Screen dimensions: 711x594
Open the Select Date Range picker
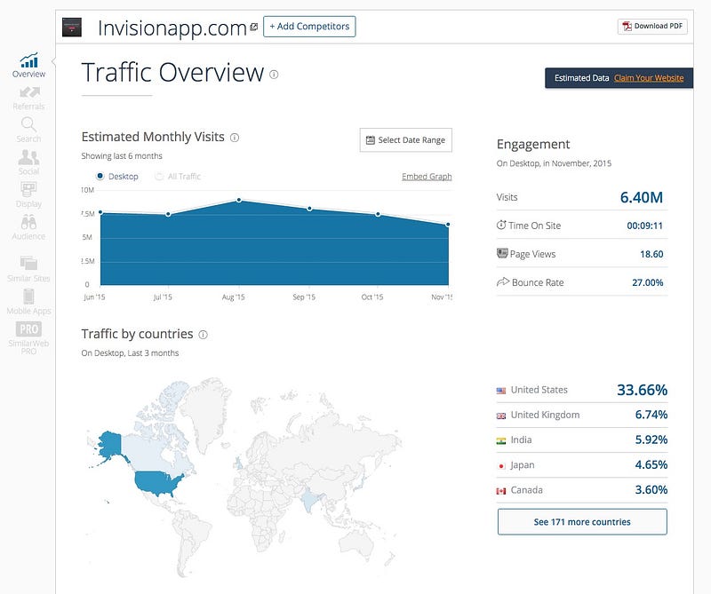406,140
